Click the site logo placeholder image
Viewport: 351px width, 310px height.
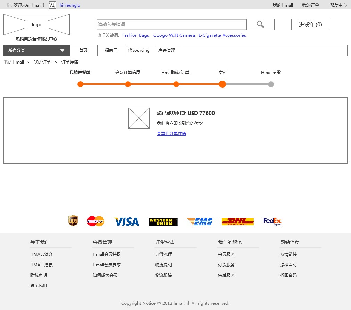(36, 25)
